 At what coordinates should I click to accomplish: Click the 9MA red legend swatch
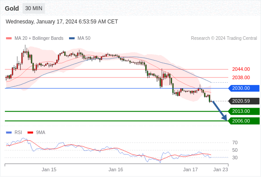point(30,133)
